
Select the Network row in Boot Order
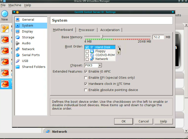click(100, 59)
